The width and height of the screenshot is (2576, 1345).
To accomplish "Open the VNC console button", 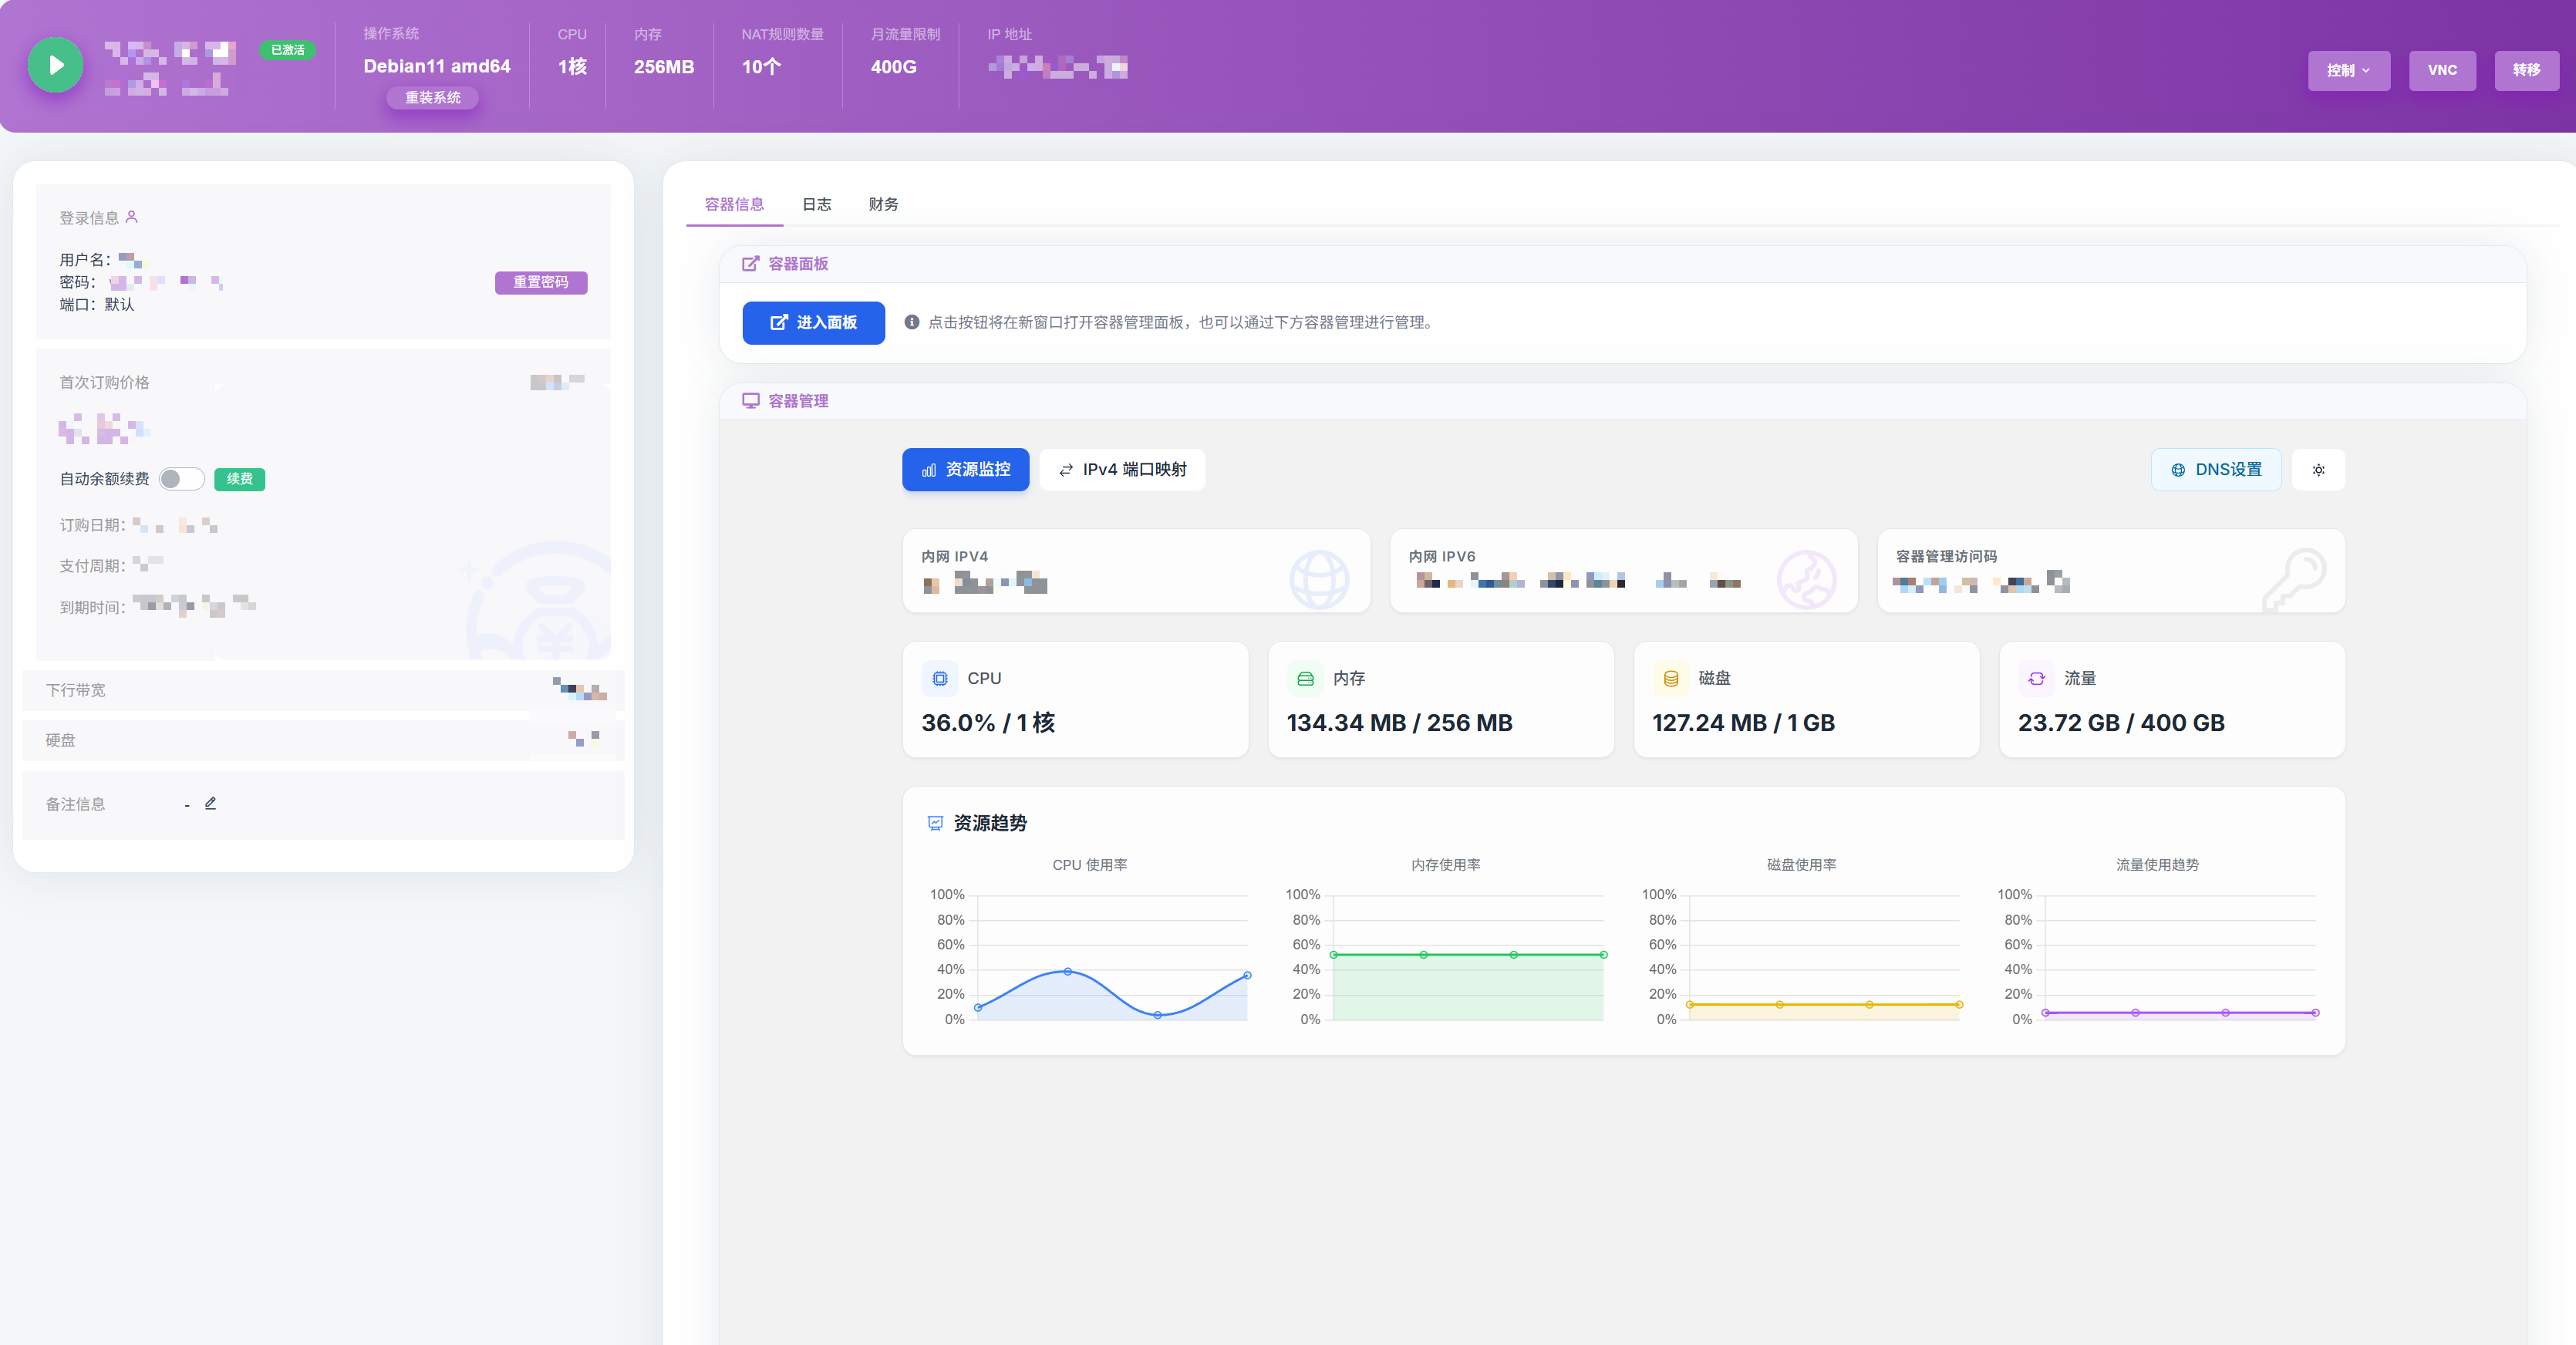I will [2442, 70].
